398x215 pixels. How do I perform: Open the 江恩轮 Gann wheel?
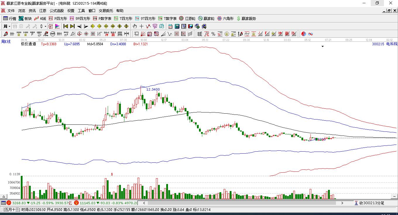click(x=187, y=18)
